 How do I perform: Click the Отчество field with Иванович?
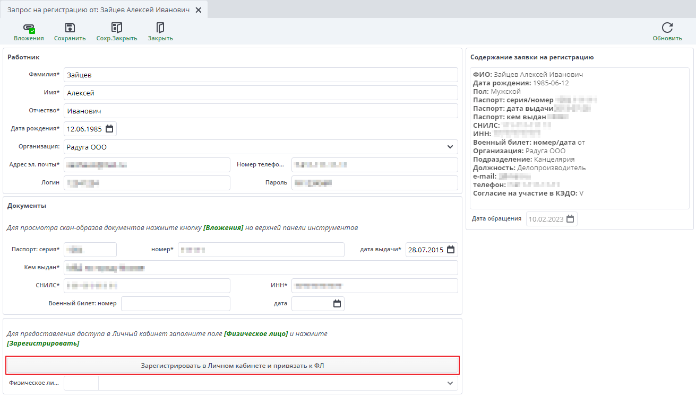pos(260,111)
